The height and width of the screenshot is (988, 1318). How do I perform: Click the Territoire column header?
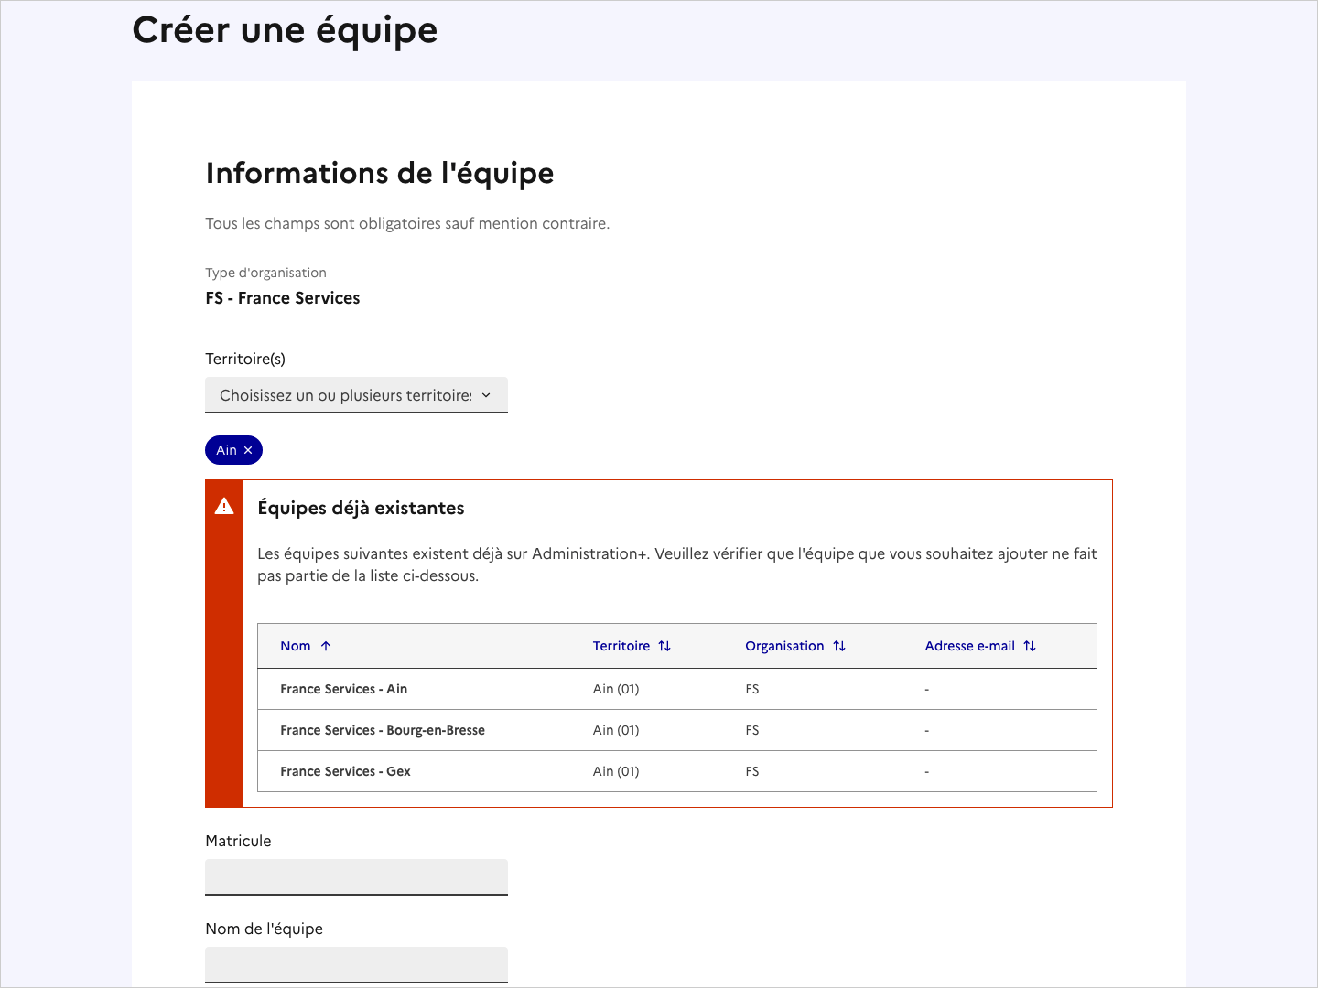(621, 645)
